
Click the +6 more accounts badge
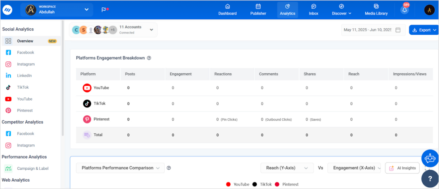113,30
